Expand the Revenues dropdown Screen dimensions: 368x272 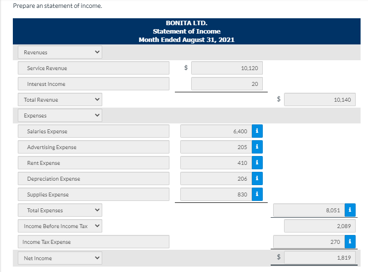pos(60,52)
